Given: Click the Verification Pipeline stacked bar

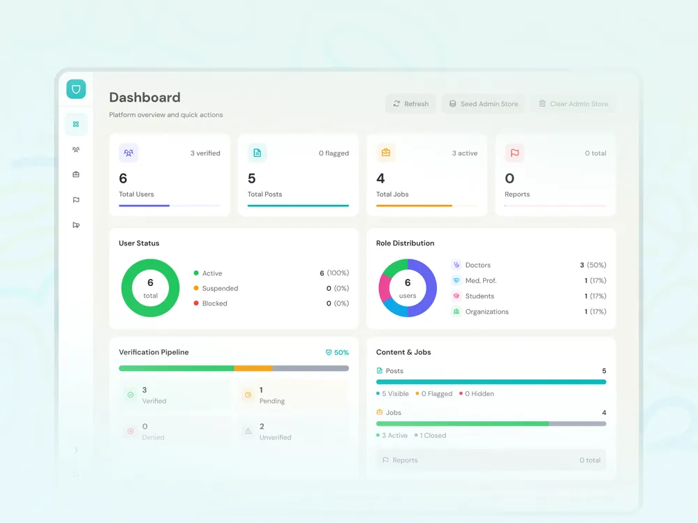Looking at the screenshot, I should click(x=234, y=368).
